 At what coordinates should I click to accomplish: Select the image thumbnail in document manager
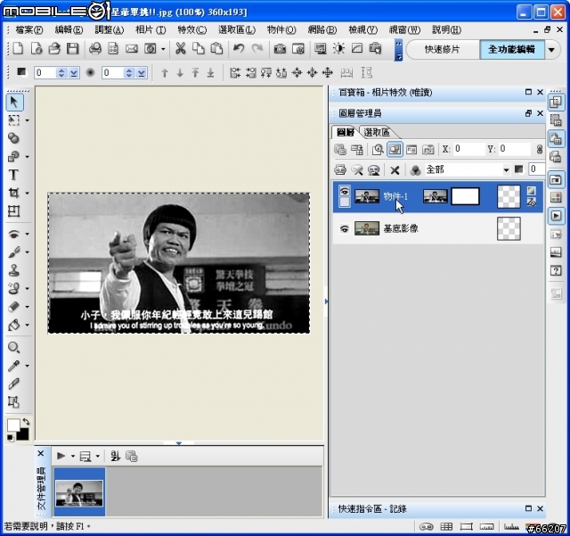[79, 492]
